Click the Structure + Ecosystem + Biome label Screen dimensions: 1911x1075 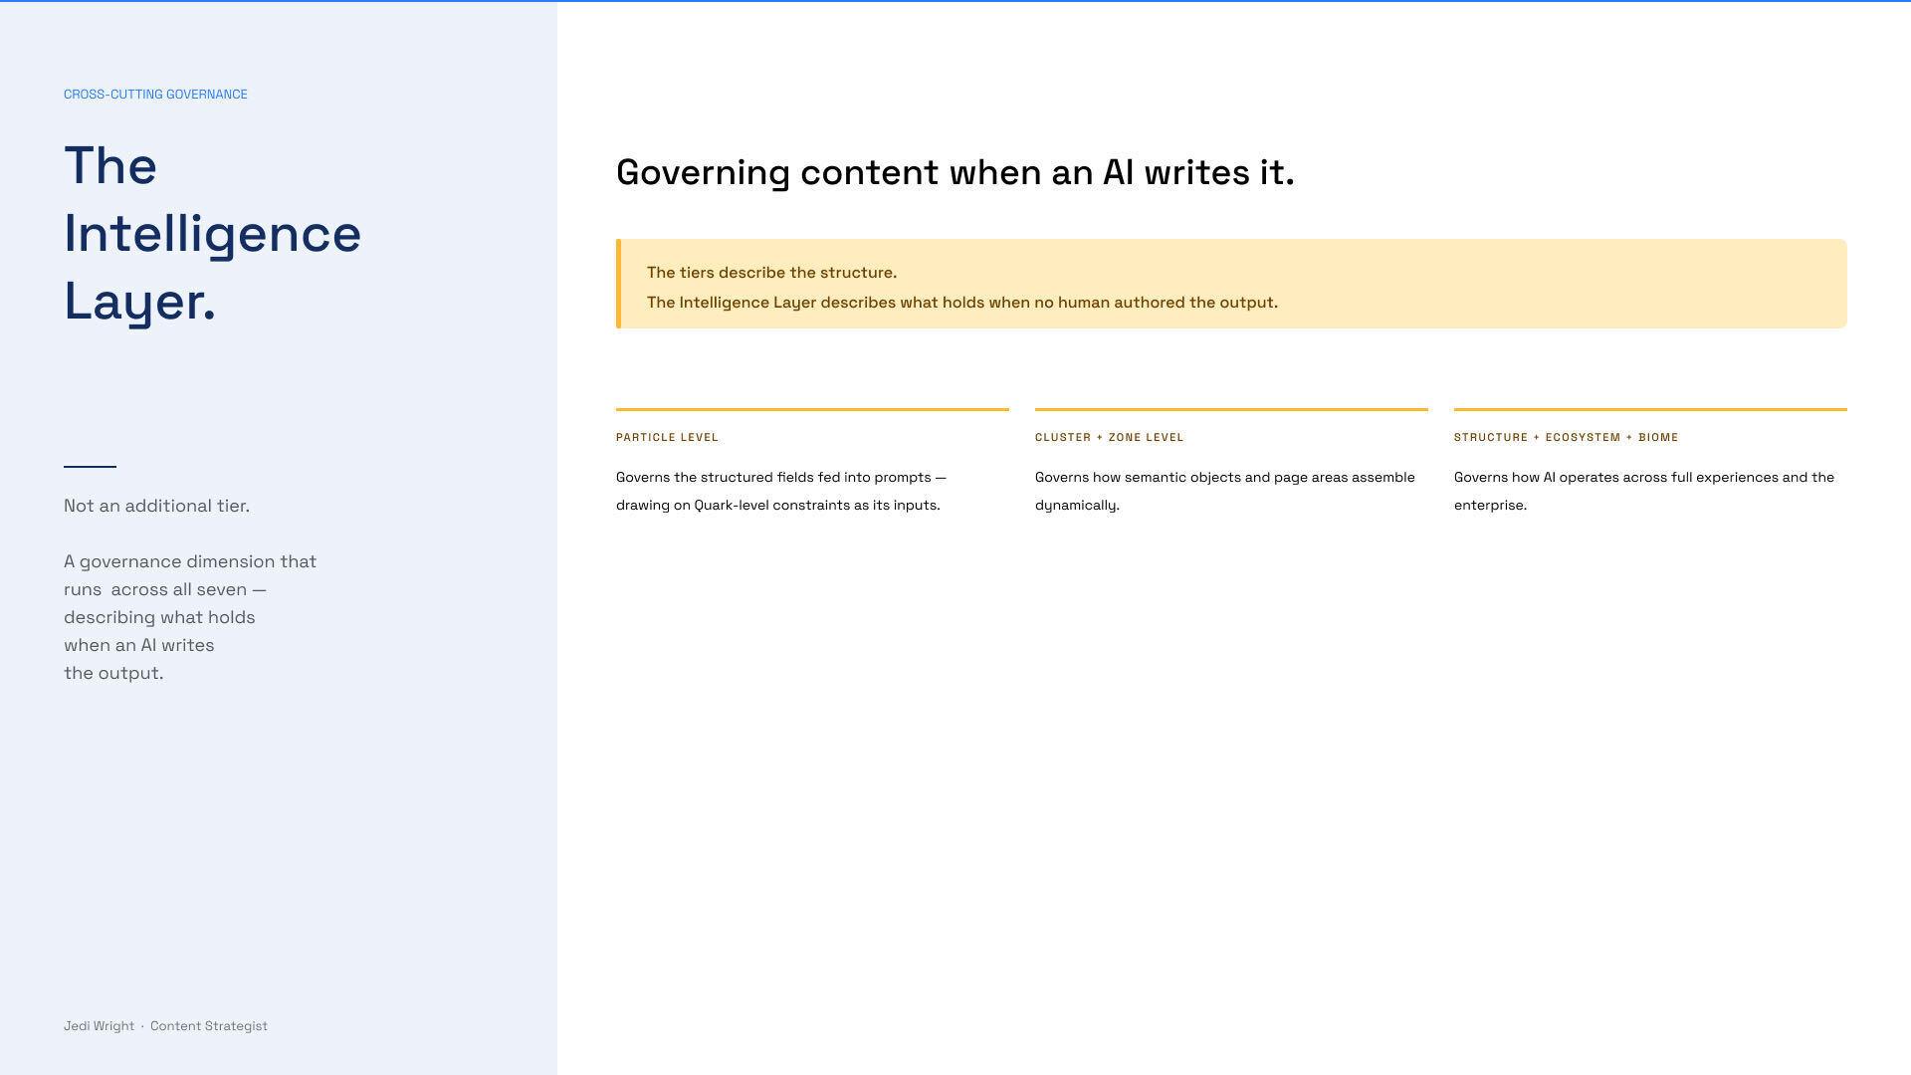point(1566,437)
